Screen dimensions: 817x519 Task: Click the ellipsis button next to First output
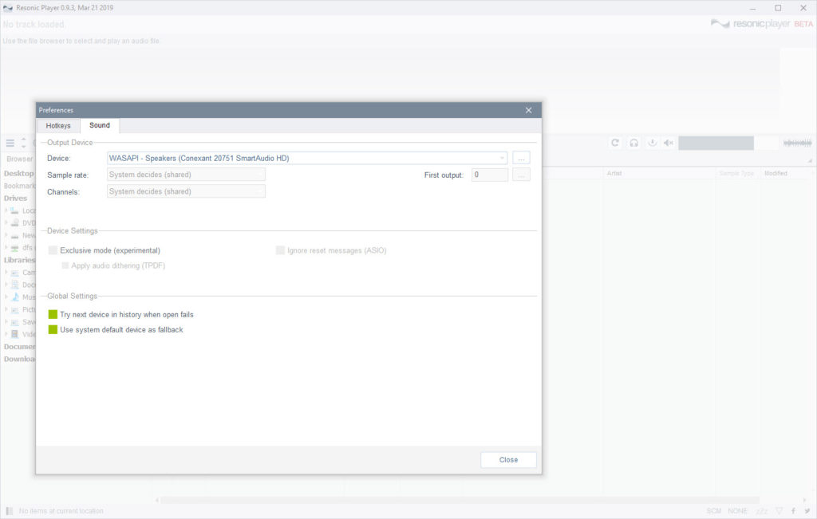click(x=521, y=175)
